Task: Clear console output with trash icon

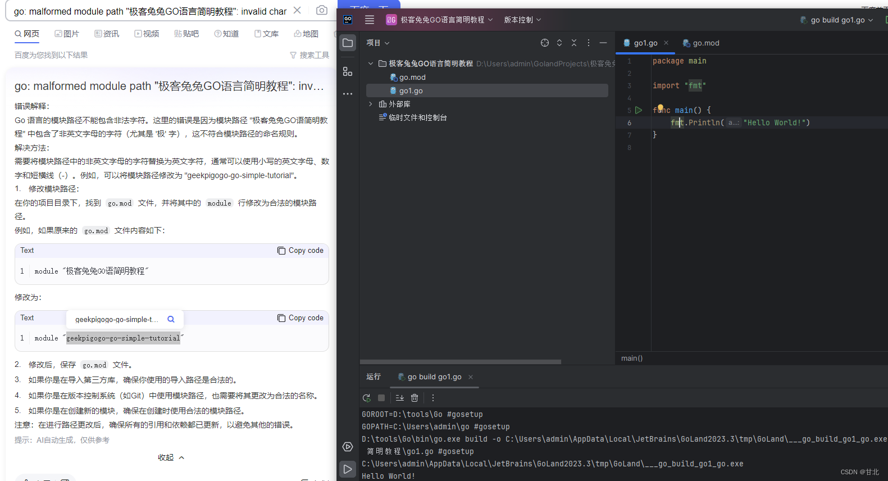Action: tap(415, 398)
